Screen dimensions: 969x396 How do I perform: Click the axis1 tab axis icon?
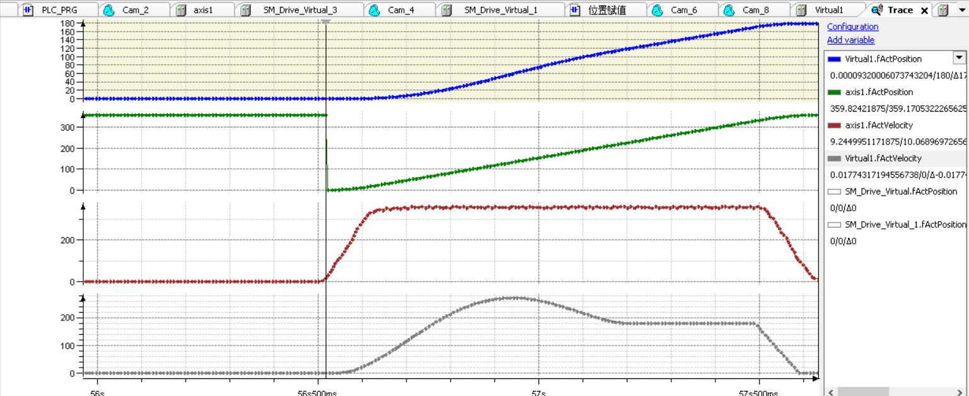click(x=181, y=10)
